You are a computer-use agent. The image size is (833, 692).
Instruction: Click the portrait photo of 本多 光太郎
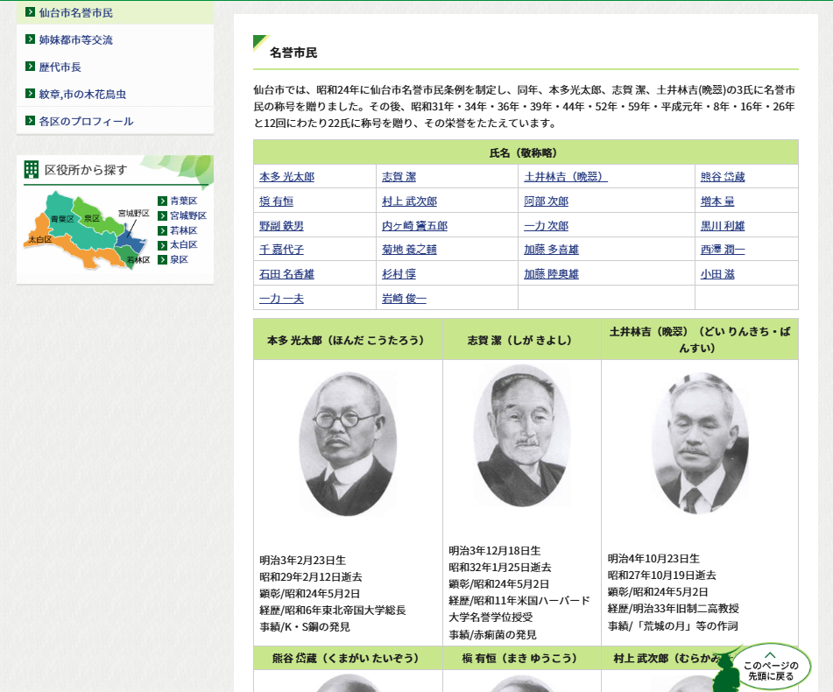pos(348,444)
